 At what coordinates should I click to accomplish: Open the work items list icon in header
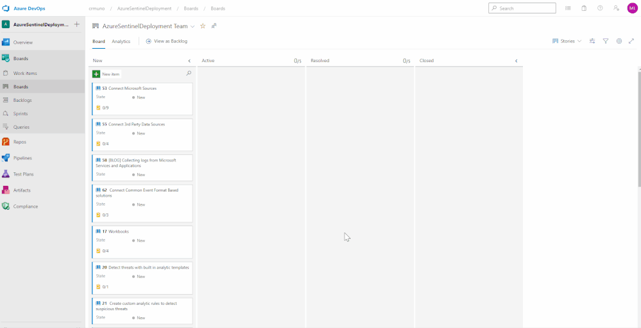568,8
